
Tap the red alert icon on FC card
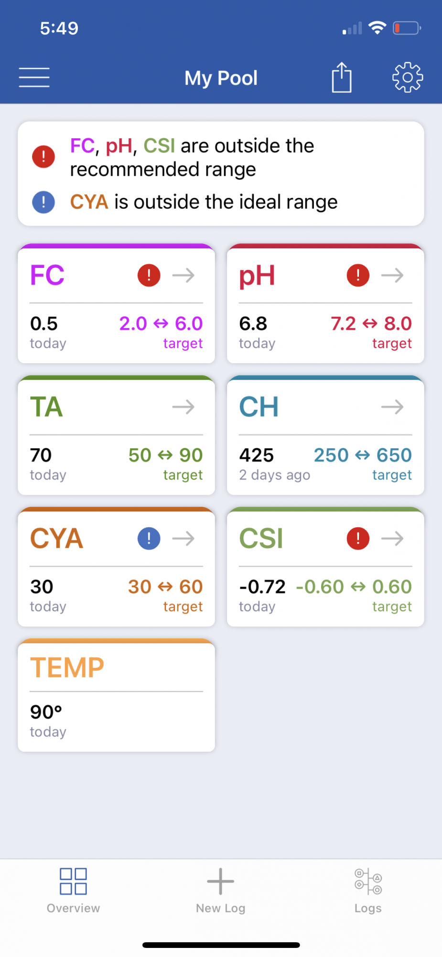(x=149, y=275)
